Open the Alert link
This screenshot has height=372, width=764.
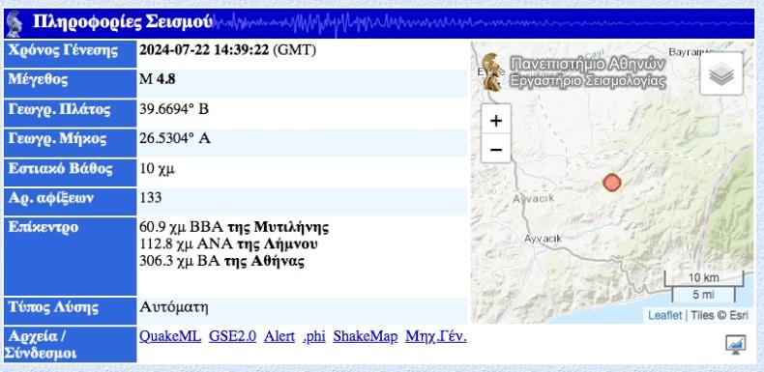point(279,336)
